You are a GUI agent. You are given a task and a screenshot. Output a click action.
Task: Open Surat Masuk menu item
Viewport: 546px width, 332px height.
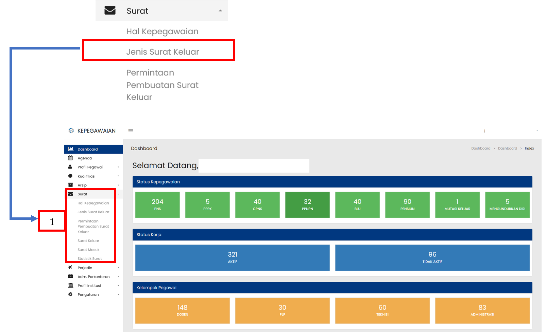point(88,250)
